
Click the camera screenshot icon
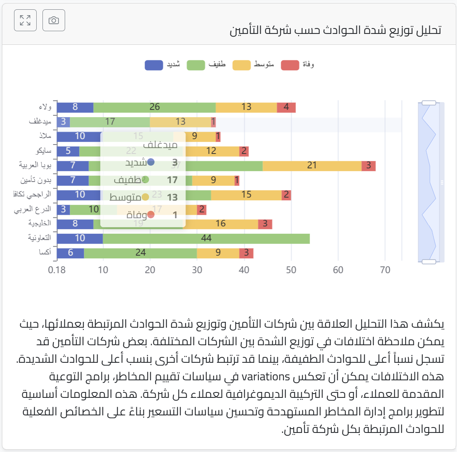pos(54,20)
